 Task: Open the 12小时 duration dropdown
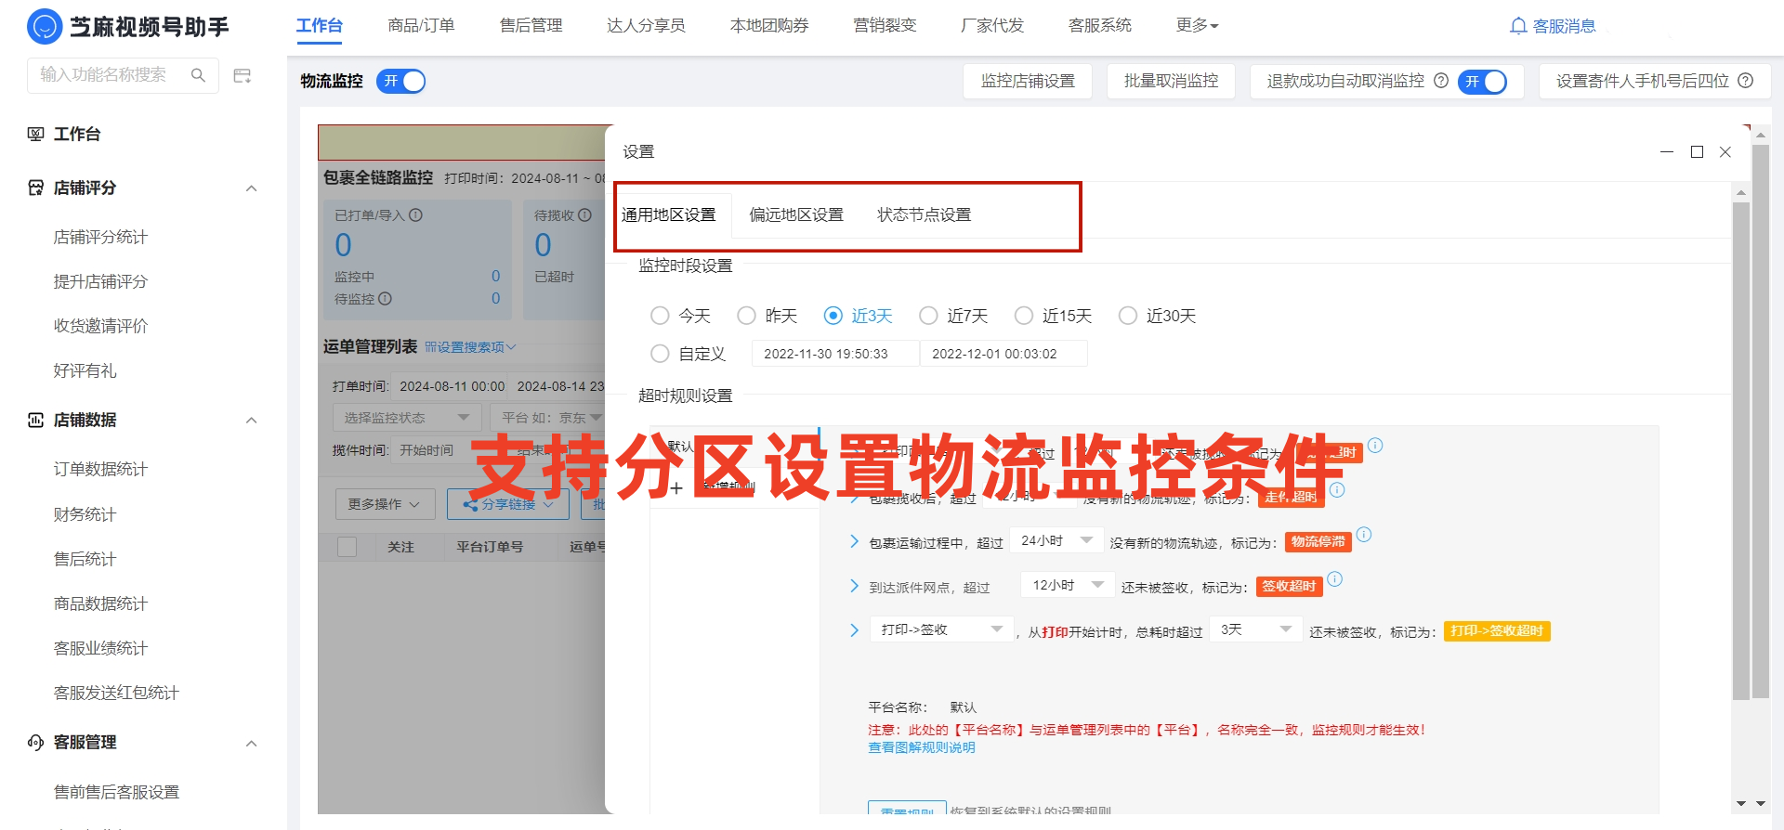tap(1067, 585)
